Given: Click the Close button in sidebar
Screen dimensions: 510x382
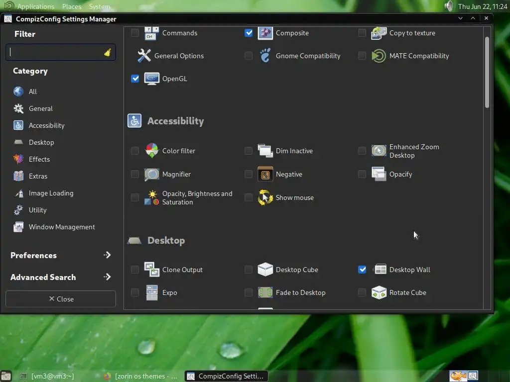Looking at the screenshot, I should tap(61, 299).
